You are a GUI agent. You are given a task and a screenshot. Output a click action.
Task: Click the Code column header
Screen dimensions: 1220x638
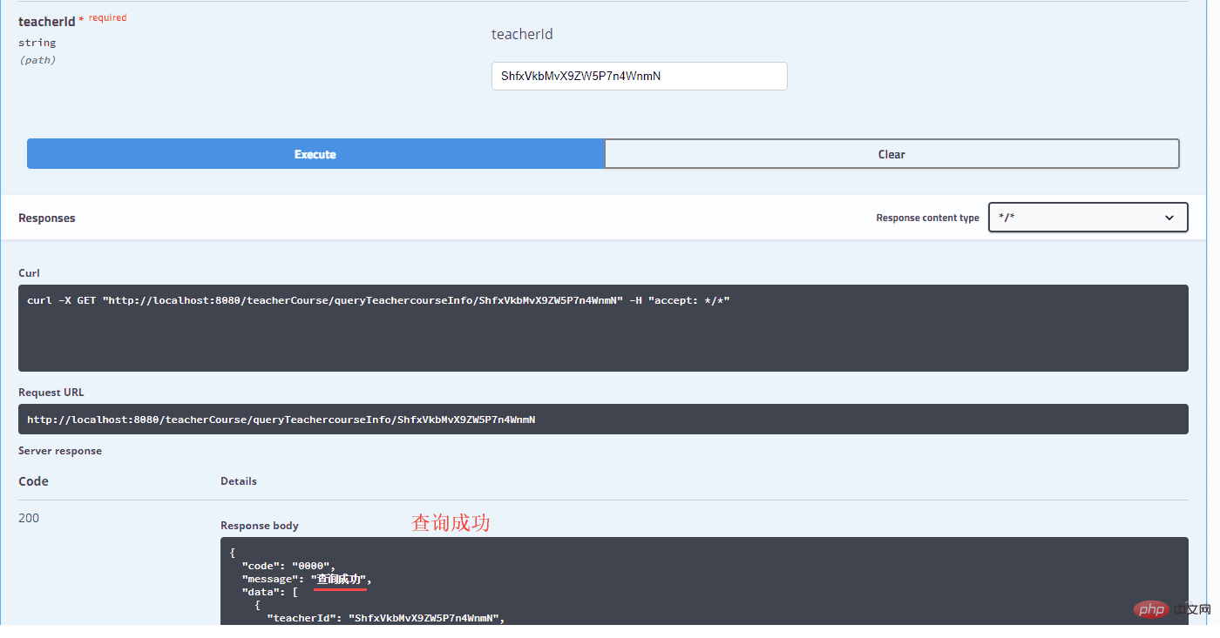(33, 481)
